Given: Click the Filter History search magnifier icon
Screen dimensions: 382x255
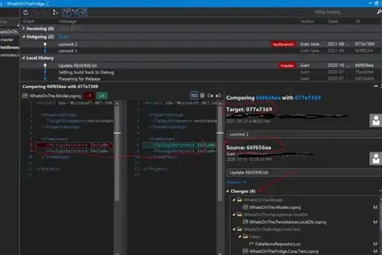Looking at the screenshot, I should [x=379, y=12].
